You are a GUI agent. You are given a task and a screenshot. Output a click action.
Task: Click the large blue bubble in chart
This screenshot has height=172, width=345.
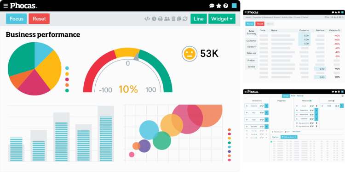point(149,130)
